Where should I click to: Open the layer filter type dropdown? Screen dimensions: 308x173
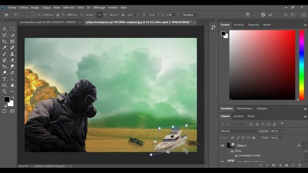[232, 124]
